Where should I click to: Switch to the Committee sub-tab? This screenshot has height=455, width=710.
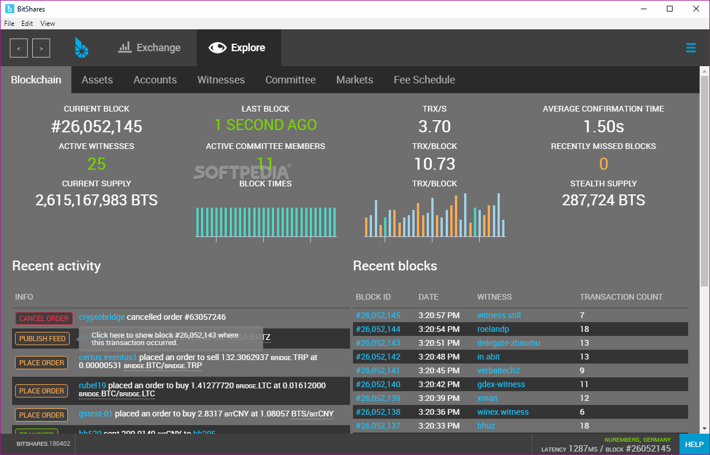[290, 80]
